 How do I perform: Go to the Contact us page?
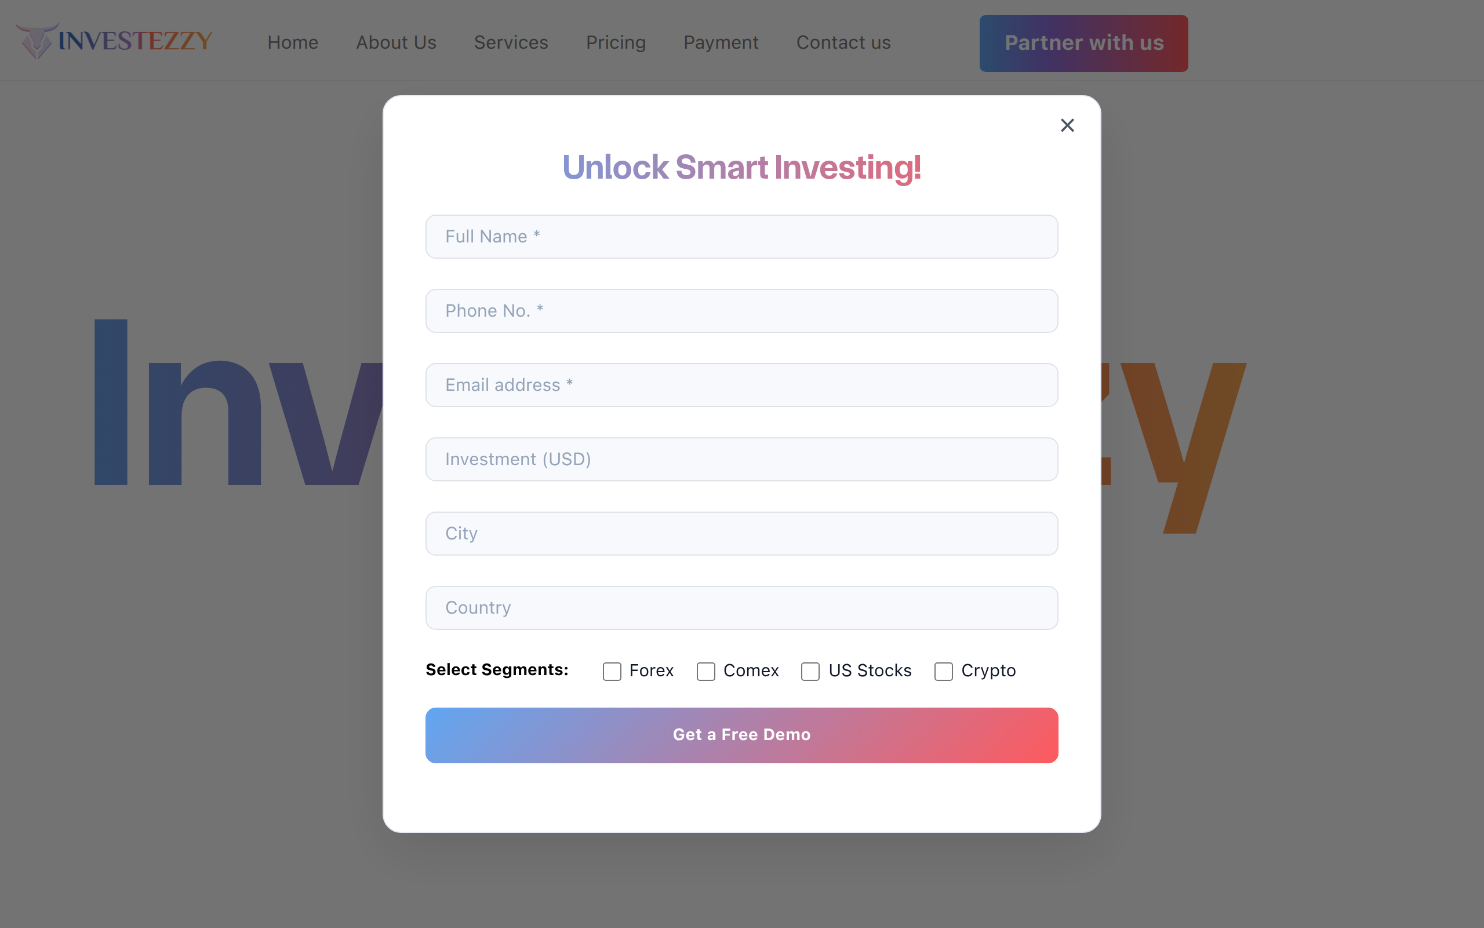843,42
